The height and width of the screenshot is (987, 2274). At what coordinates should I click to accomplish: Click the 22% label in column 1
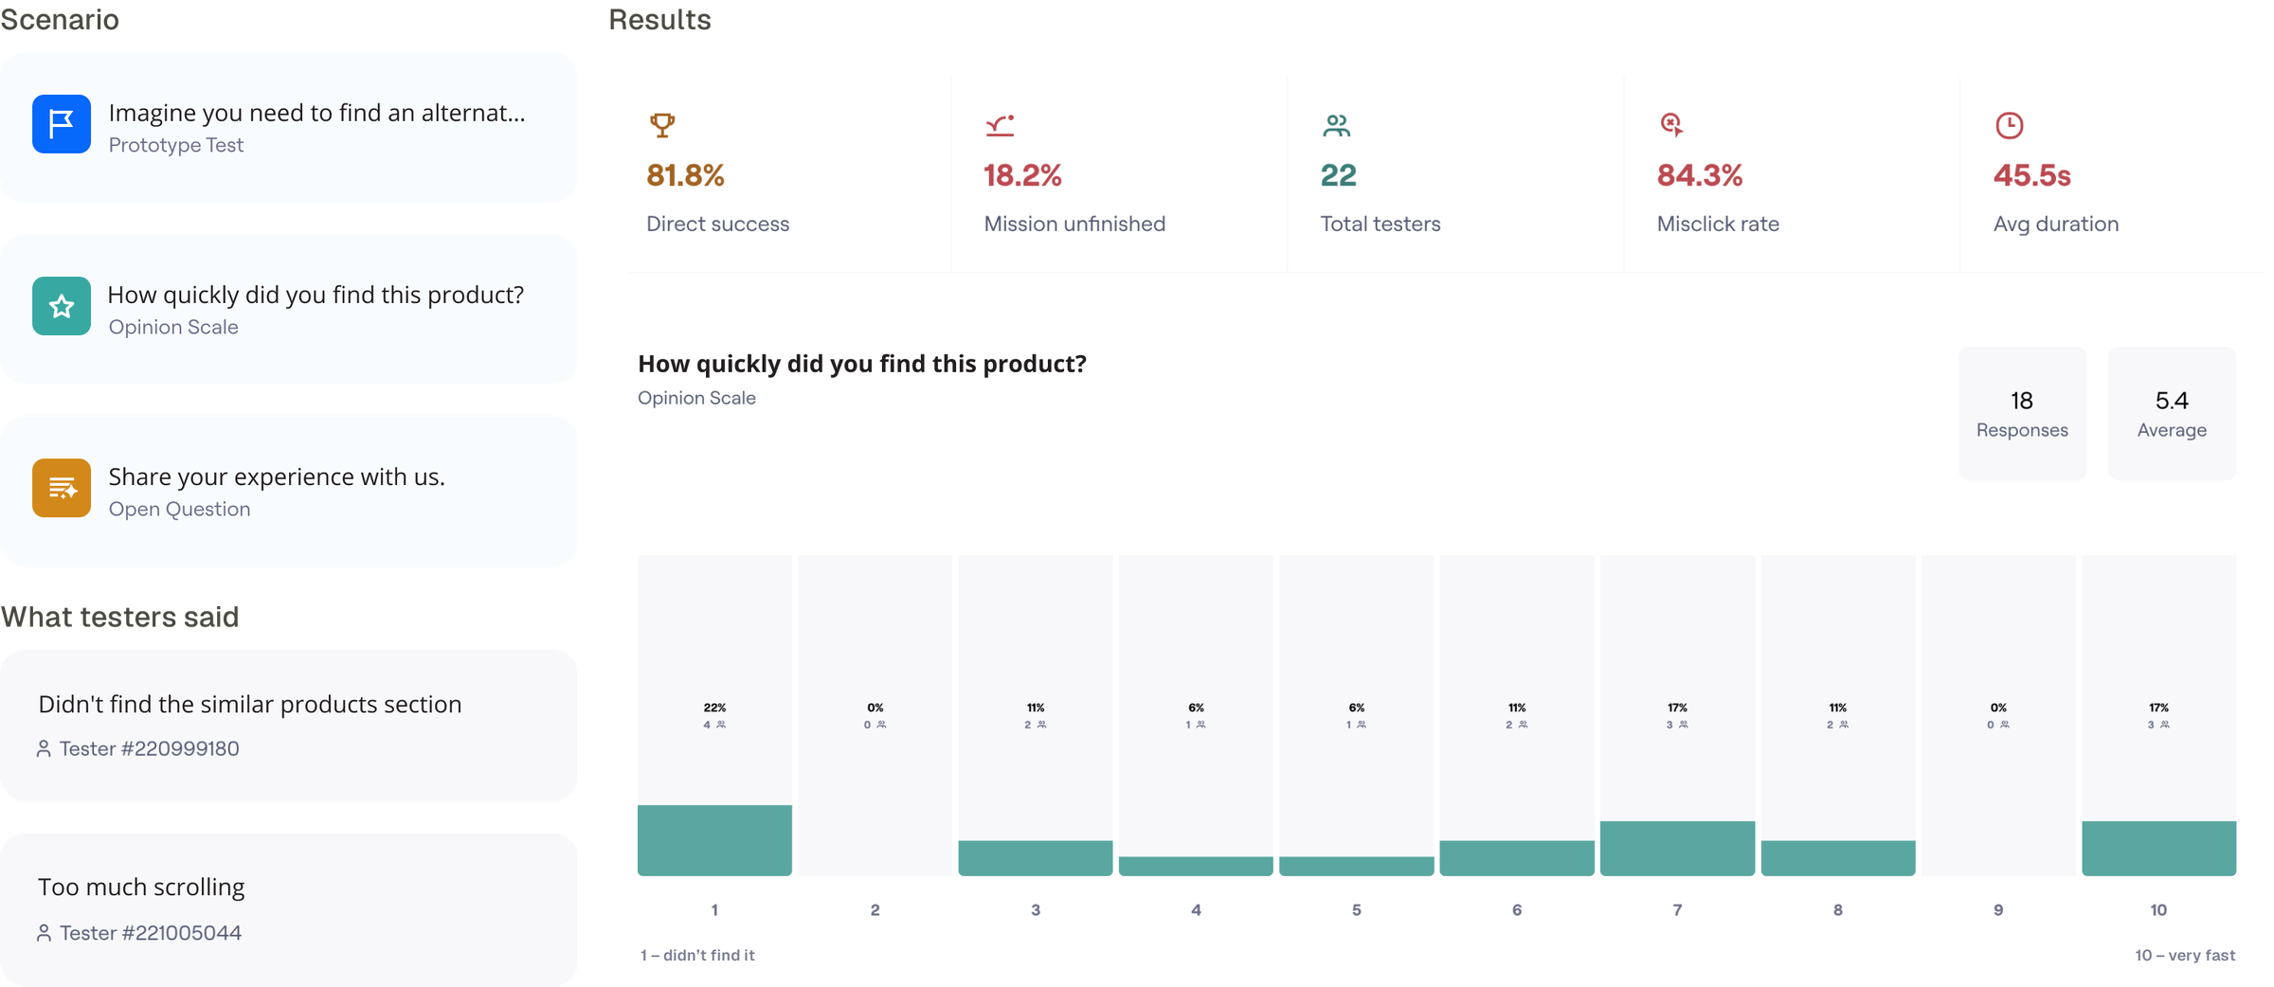coord(714,708)
